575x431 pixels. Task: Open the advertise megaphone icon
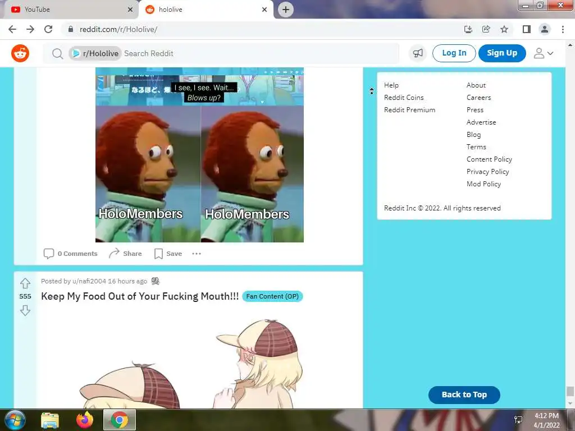pyautogui.click(x=418, y=53)
